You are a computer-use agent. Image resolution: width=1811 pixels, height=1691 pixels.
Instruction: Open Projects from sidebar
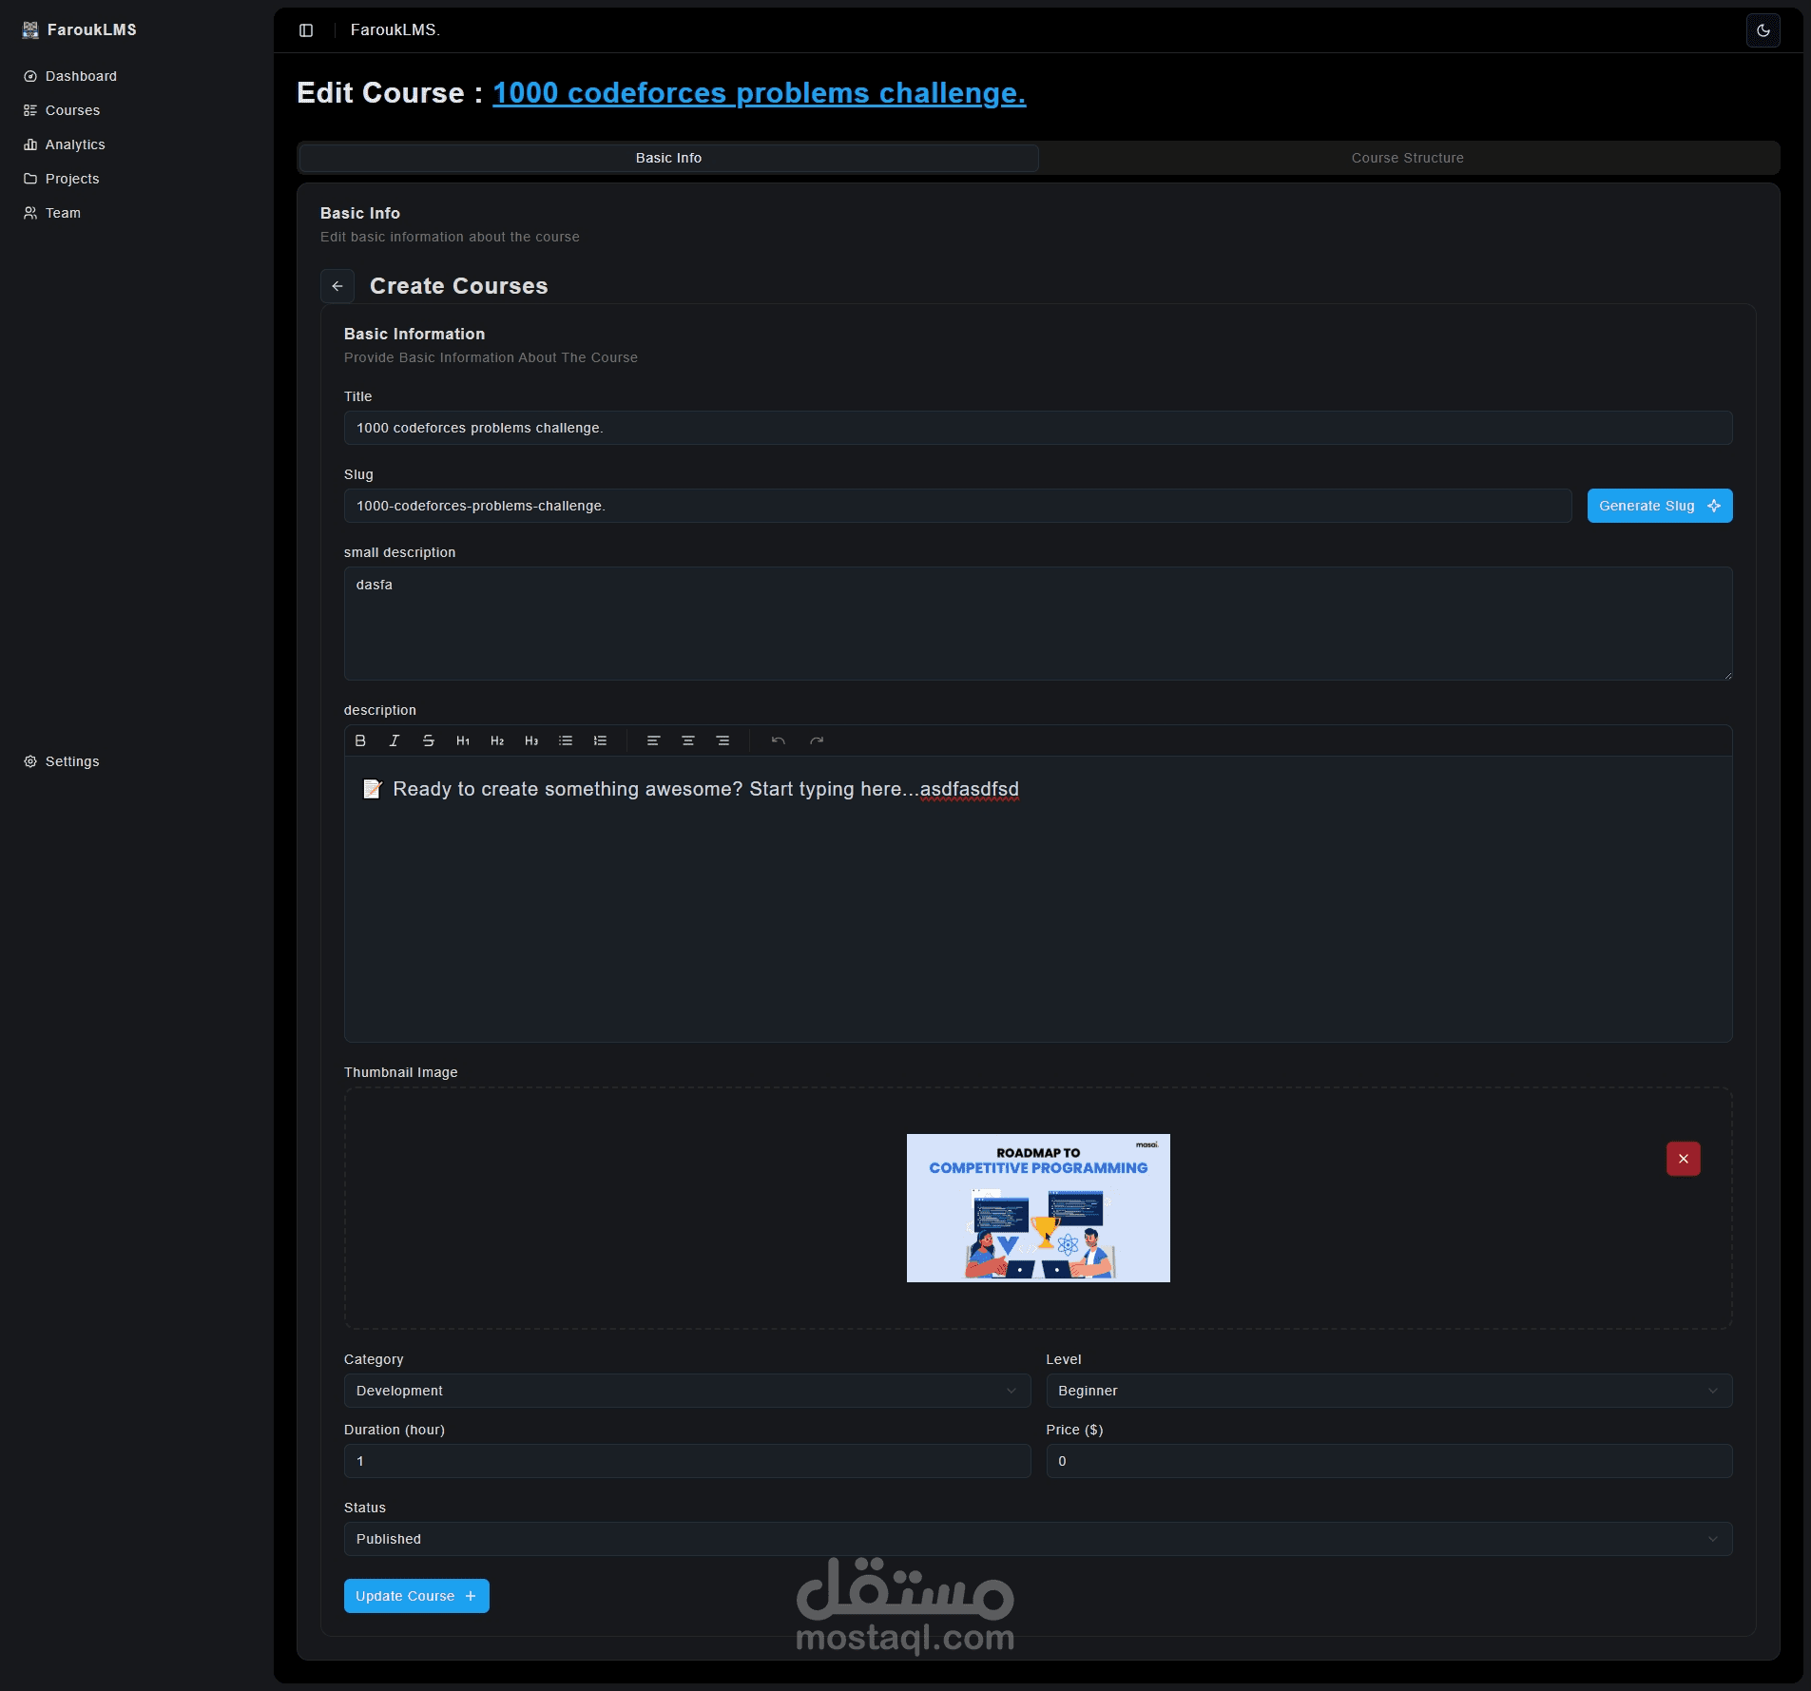point(62,179)
